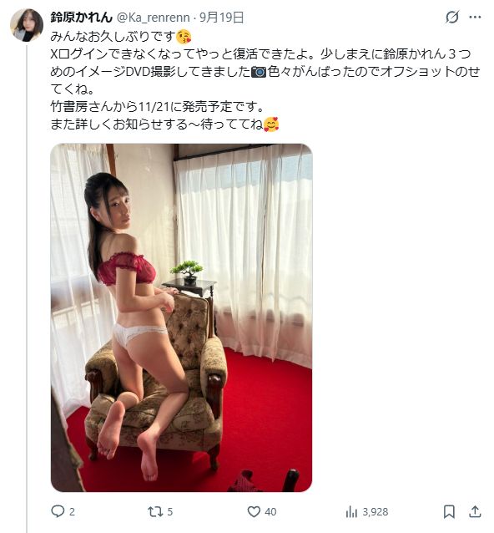
Task: Click the repost count 5
Action: pos(170,511)
